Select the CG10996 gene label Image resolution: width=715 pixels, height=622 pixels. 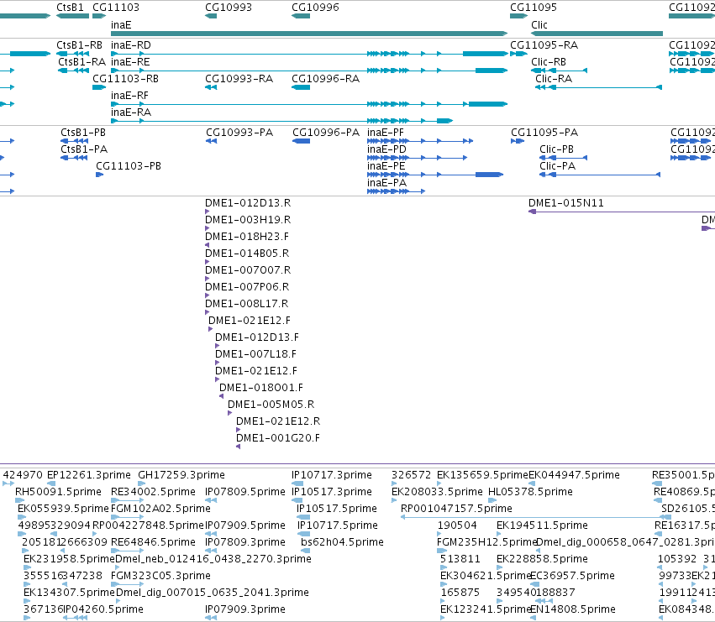point(315,8)
